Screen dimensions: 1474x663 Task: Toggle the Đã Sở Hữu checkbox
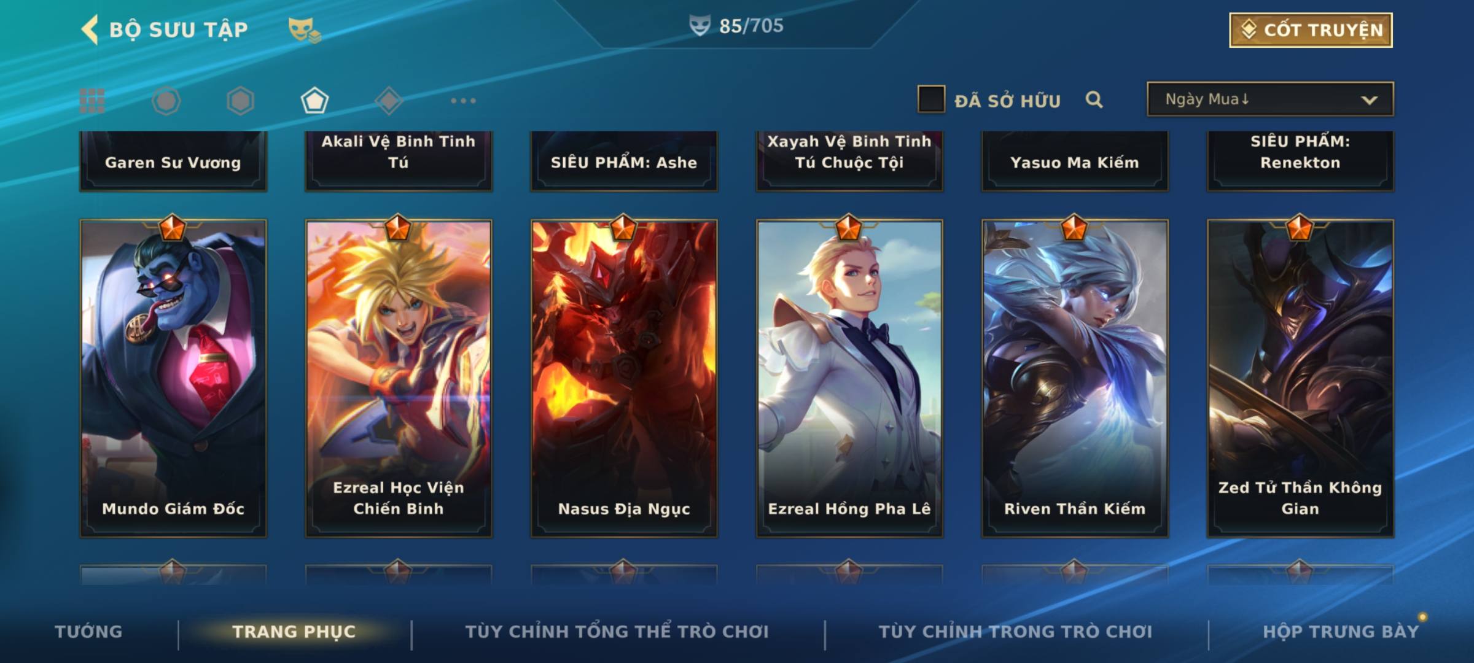coord(931,99)
